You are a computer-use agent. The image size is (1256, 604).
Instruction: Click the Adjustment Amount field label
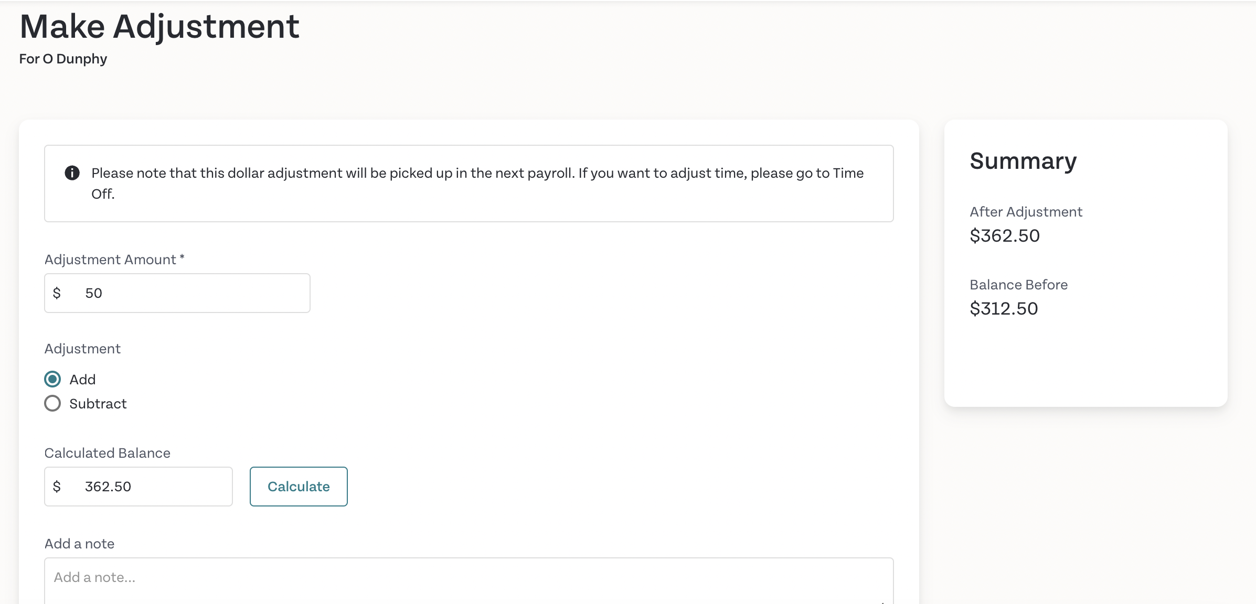click(x=114, y=260)
